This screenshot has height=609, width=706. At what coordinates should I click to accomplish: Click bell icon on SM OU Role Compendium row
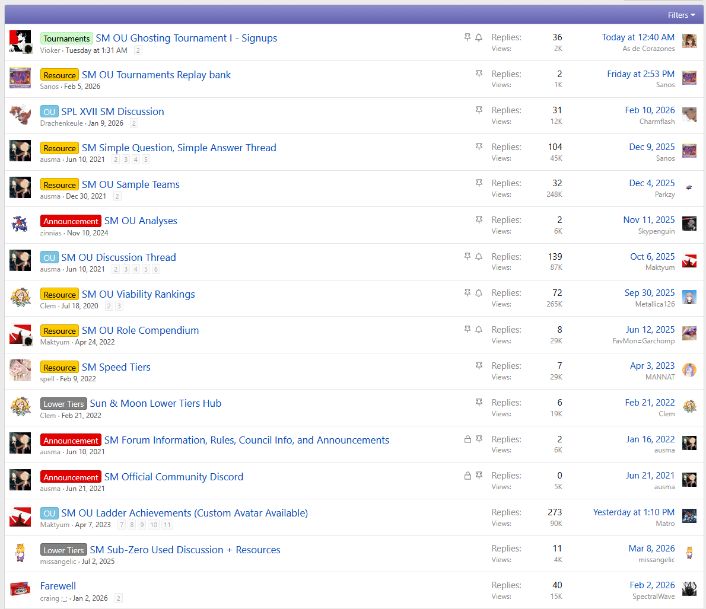coord(479,330)
